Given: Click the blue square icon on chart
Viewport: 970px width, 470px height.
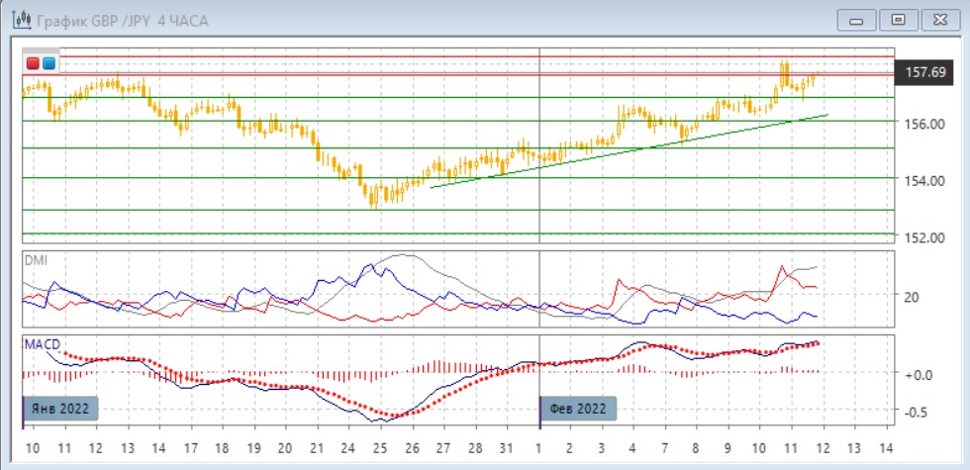Looking at the screenshot, I should [x=48, y=64].
